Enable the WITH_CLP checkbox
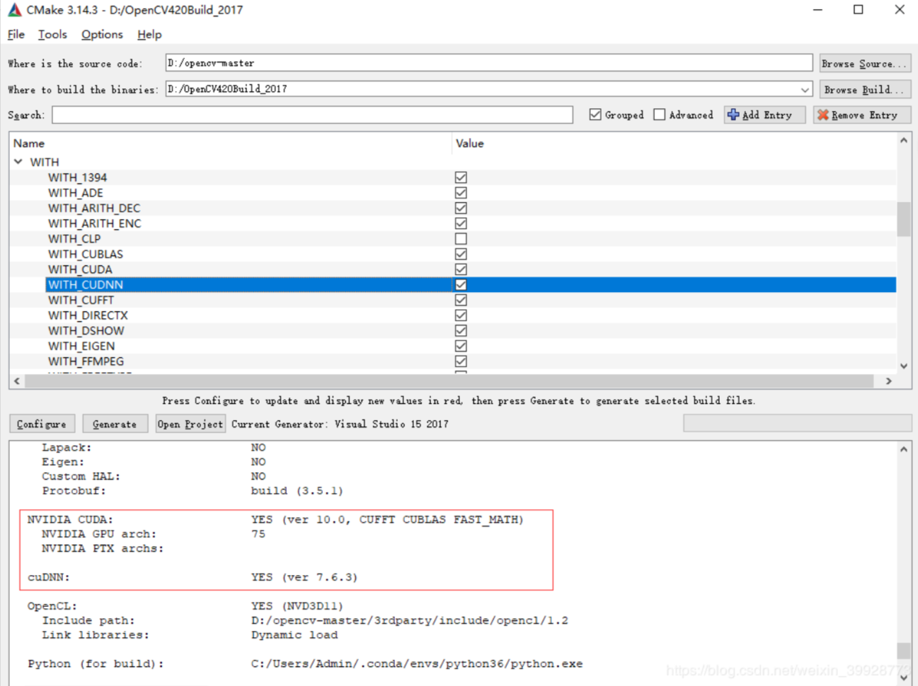 [460, 238]
